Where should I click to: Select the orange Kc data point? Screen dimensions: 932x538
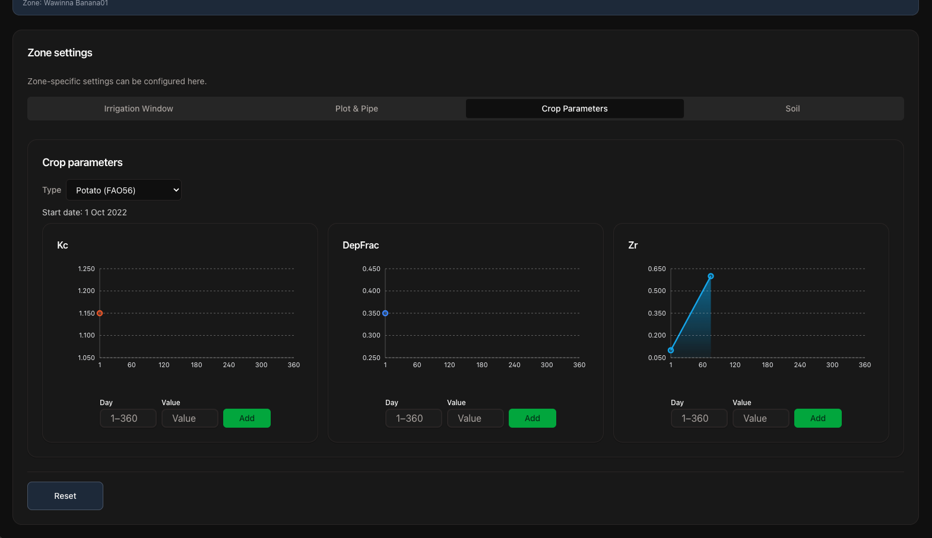(x=100, y=313)
